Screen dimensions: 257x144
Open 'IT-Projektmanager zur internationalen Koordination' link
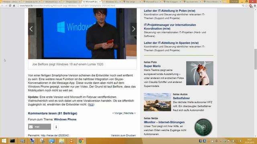click(x=170, y=27)
